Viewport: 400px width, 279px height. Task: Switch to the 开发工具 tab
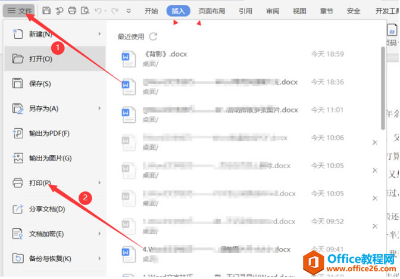(x=387, y=11)
